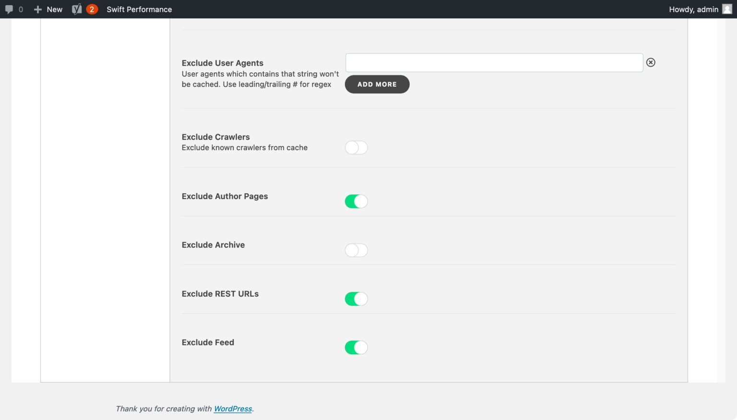Enable the Exclude Crawlers toggle
737x420 pixels.
(356, 148)
